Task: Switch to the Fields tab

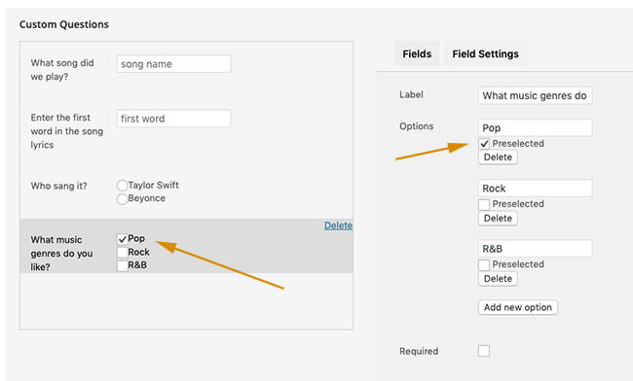Action: [x=417, y=53]
